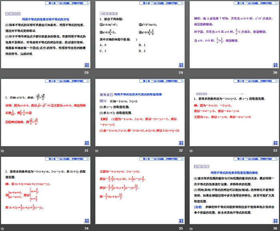This screenshot has width=280, height=231.
Task: Select slide 28 about proving inequalities
Action: [x=46, y=35]
